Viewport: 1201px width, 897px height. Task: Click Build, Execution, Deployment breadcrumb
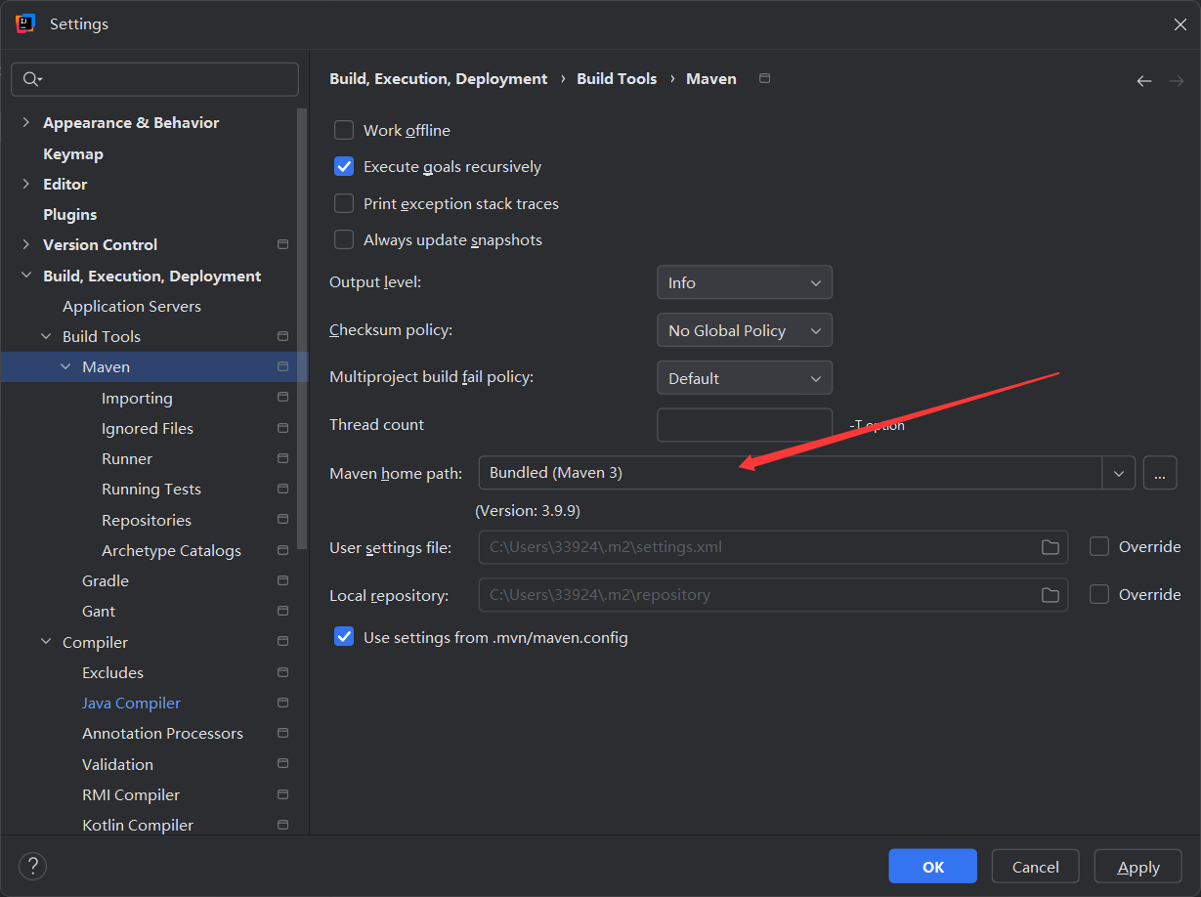click(438, 78)
